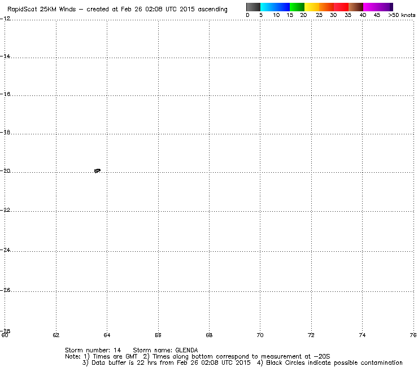Click the yellow 20-25 knots color segment
The image size is (418, 367).
point(312,7)
